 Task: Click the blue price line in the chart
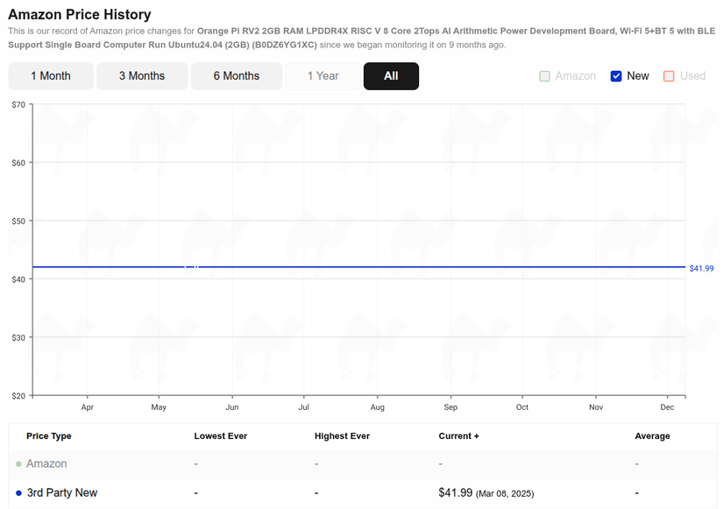(351, 265)
